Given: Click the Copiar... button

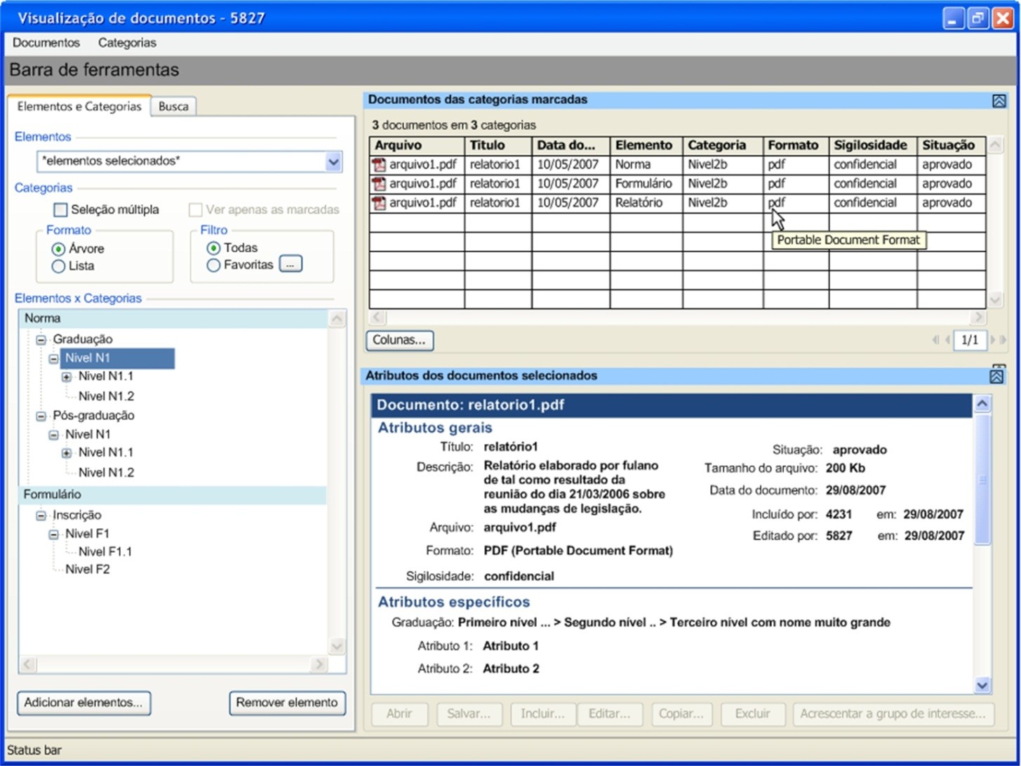Looking at the screenshot, I should (681, 714).
